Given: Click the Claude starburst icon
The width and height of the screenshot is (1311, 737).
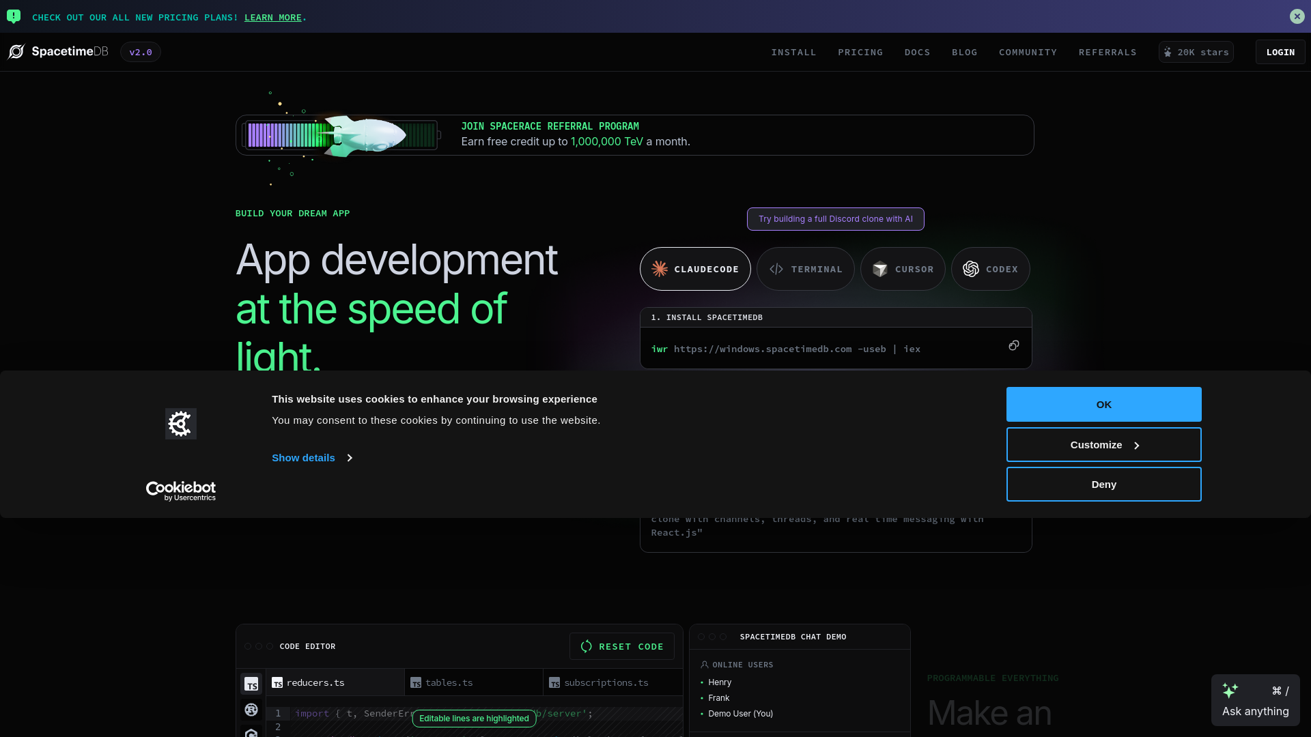Looking at the screenshot, I should (660, 269).
